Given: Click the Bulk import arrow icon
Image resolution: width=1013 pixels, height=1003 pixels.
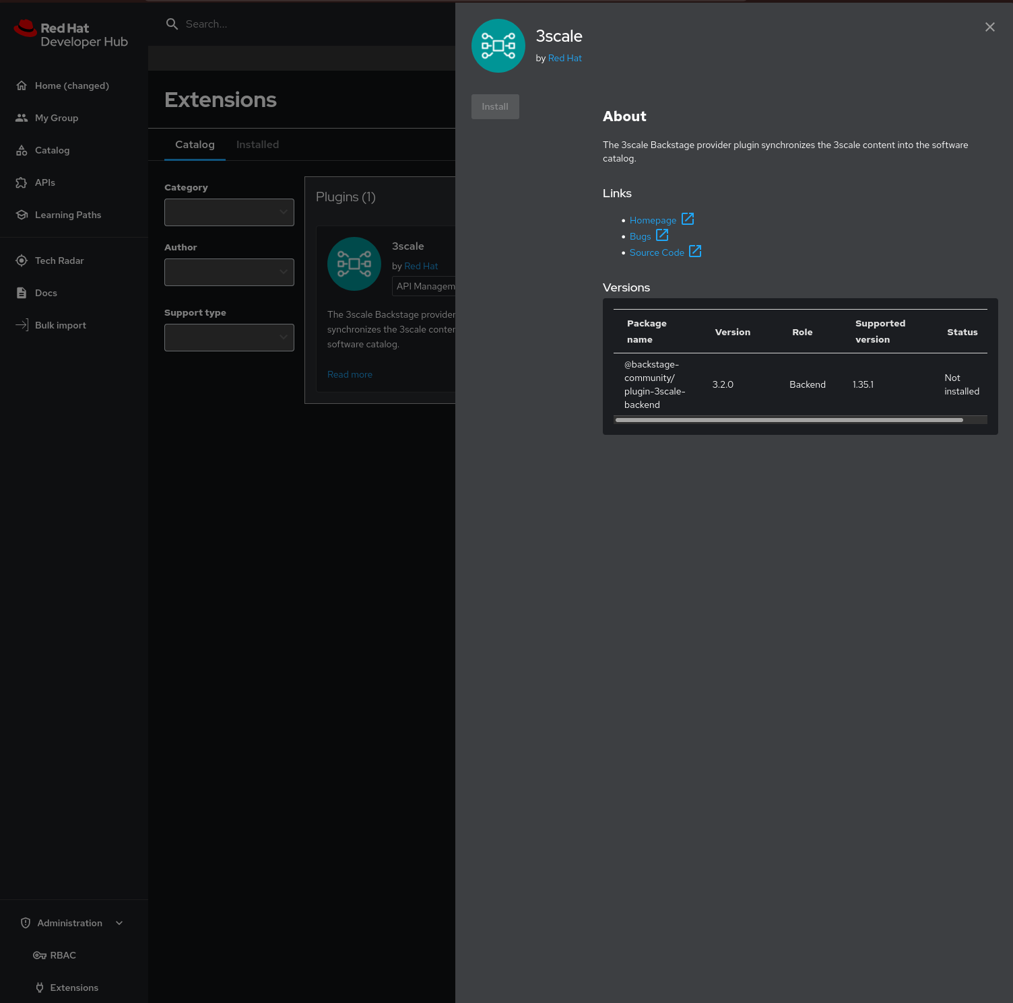Looking at the screenshot, I should point(22,325).
